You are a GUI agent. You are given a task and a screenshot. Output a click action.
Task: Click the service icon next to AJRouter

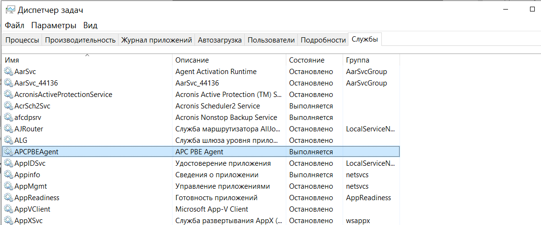click(9, 129)
